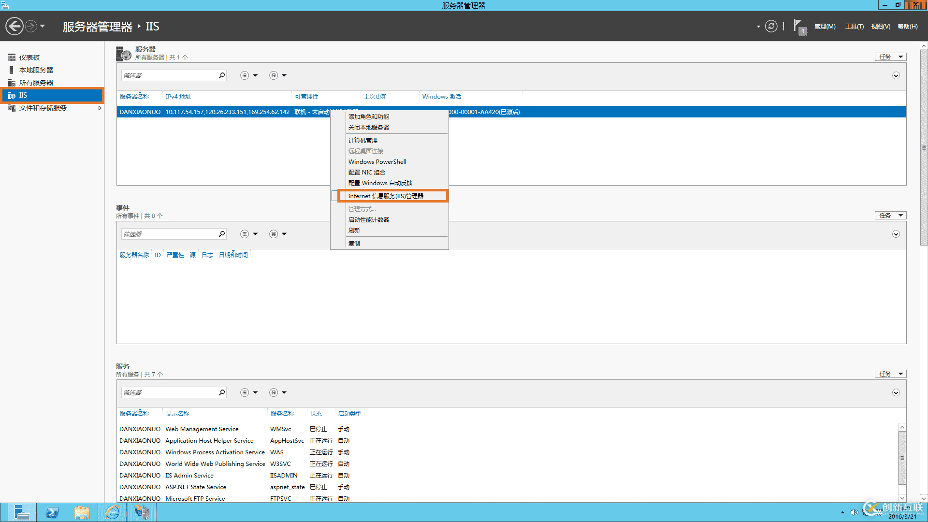The image size is (928, 522).
Task: Open navigation history dropdown next to forward arrow
Action: 43,26
